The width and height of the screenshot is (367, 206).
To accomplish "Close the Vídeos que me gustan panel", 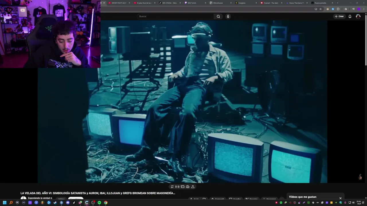I will [340, 198].
